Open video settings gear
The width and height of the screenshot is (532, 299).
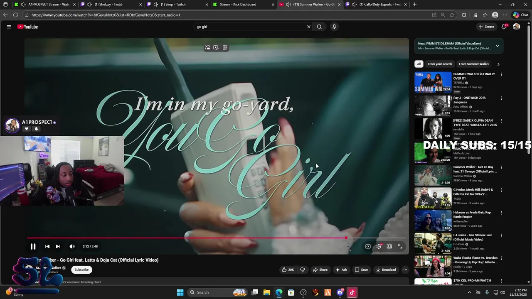[x=379, y=246]
